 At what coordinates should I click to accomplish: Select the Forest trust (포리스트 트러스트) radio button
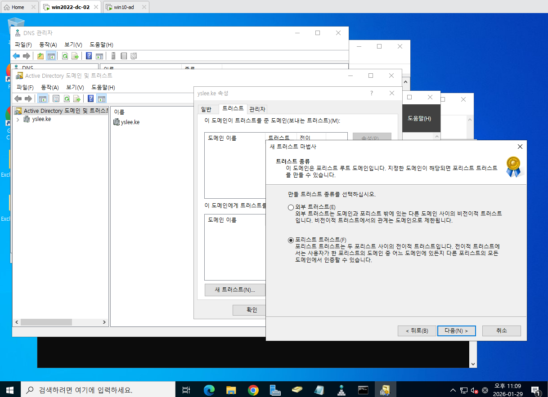[x=291, y=240]
